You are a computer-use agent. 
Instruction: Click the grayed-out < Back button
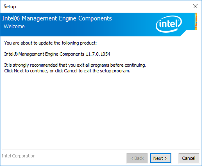click(x=137, y=158)
